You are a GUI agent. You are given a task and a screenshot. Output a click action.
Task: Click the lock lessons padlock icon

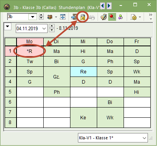point(83,17)
